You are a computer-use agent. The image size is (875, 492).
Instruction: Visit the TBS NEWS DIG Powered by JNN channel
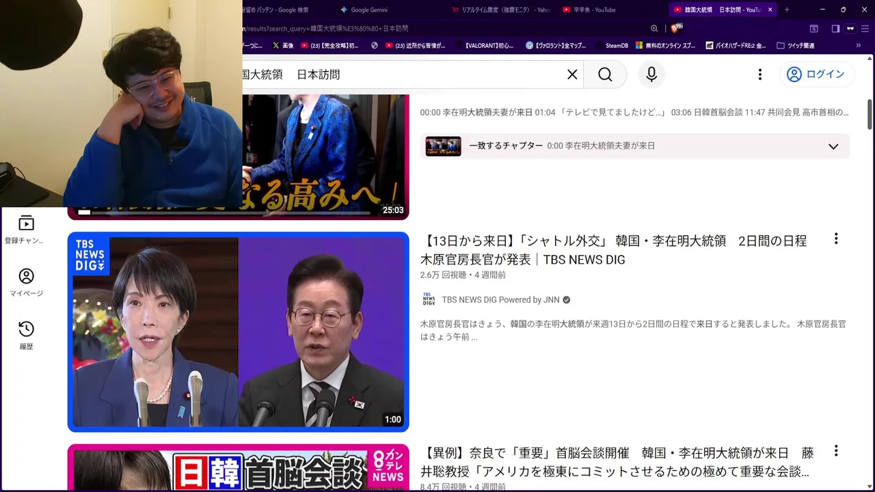pyautogui.click(x=500, y=300)
